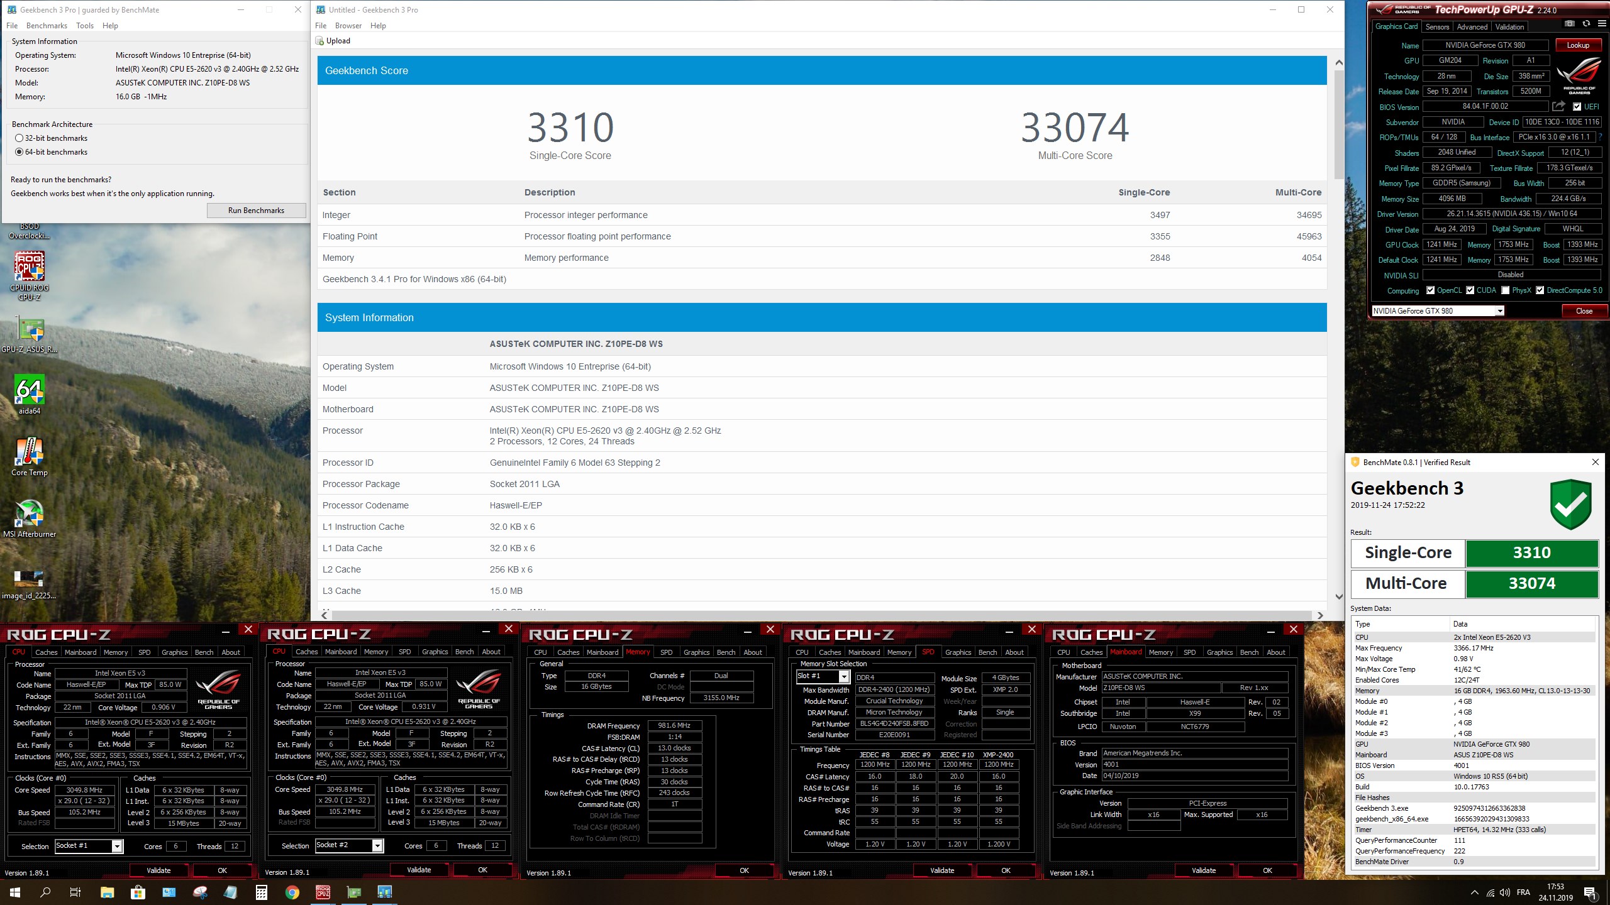1610x905 pixels.
Task: Switch to Sensors tab in GPU-Z
Action: pos(1437,26)
